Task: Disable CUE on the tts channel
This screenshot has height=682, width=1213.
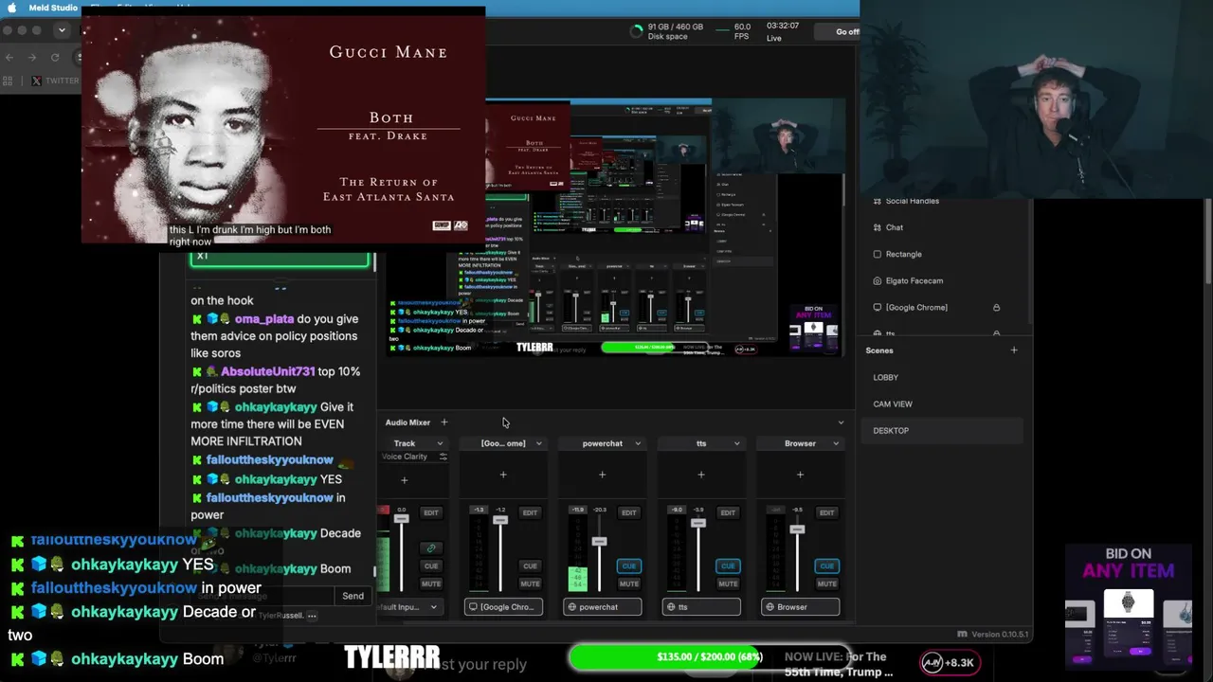Action: [x=728, y=566]
